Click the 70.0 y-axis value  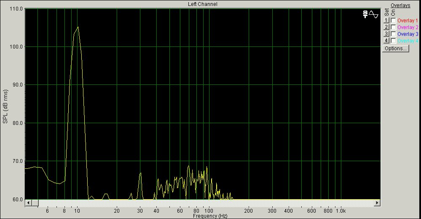click(18, 162)
